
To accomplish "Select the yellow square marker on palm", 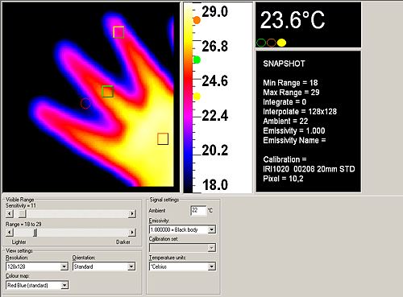I will point(163,139).
